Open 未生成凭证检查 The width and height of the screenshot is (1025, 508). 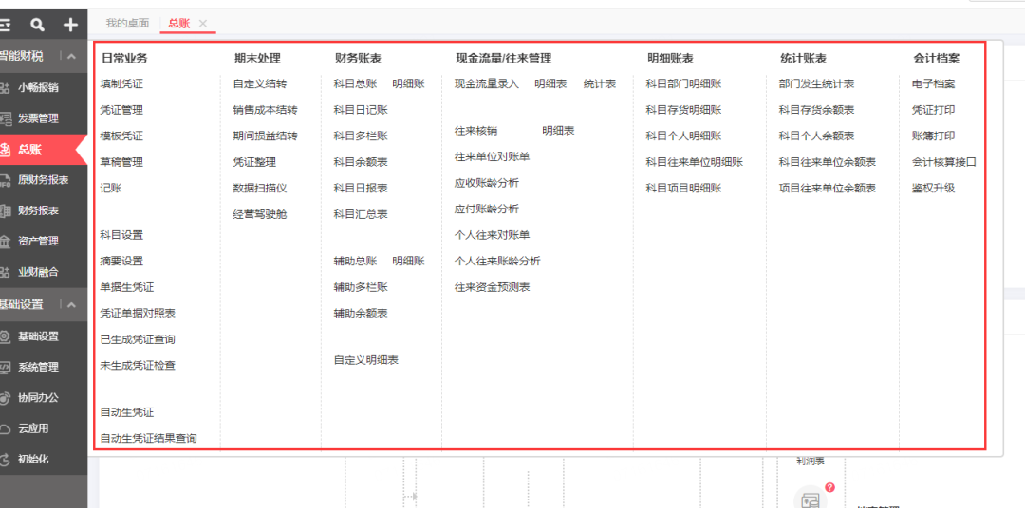click(138, 366)
